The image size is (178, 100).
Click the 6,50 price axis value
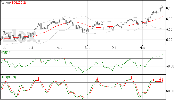[x=169, y=8]
